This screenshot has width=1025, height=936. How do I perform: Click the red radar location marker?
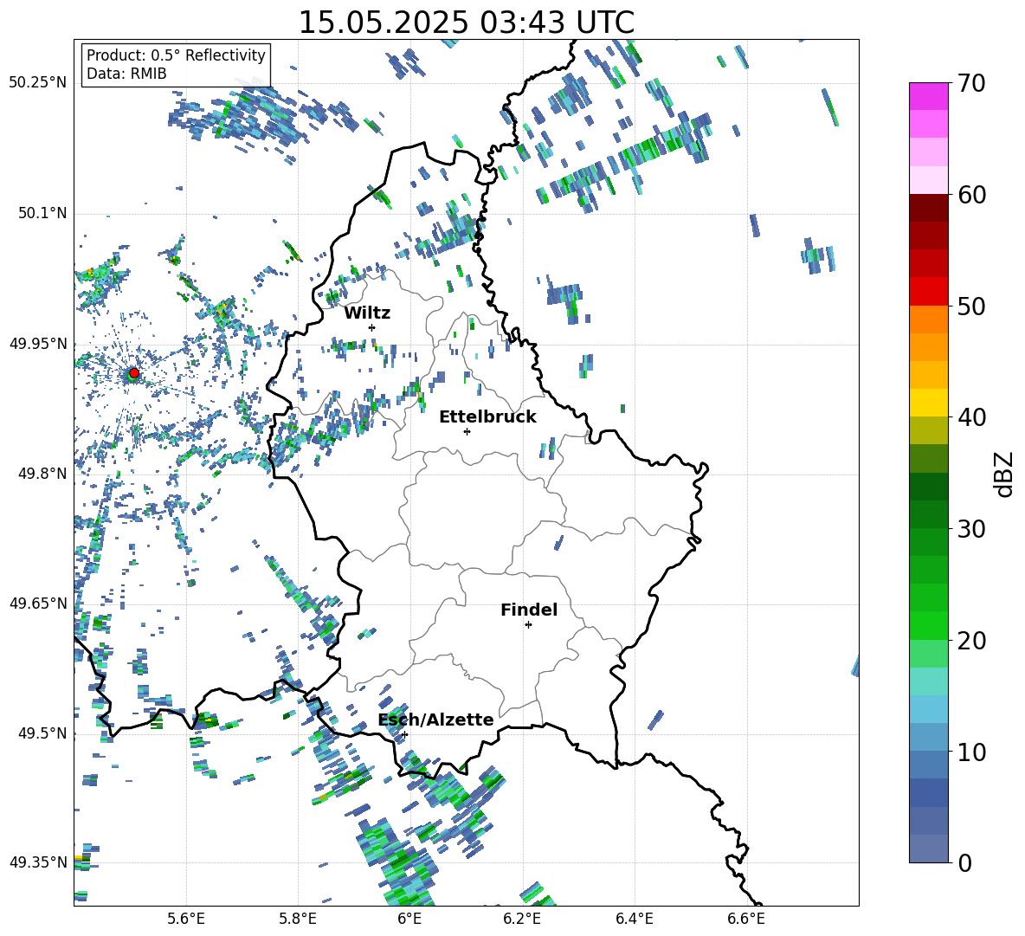[134, 372]
